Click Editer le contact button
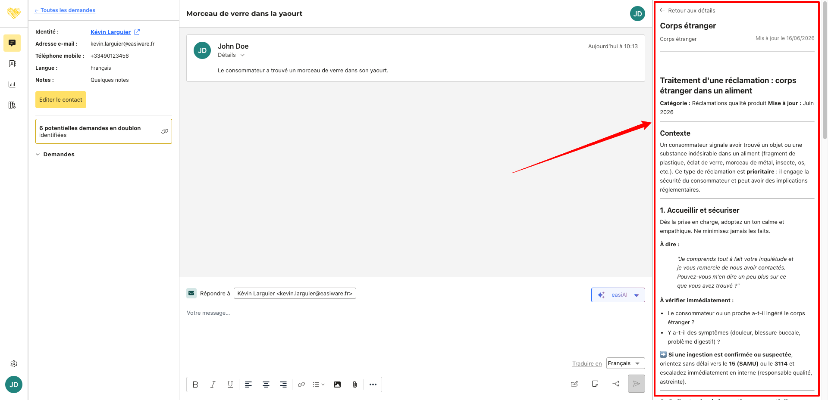 point(61,99)
